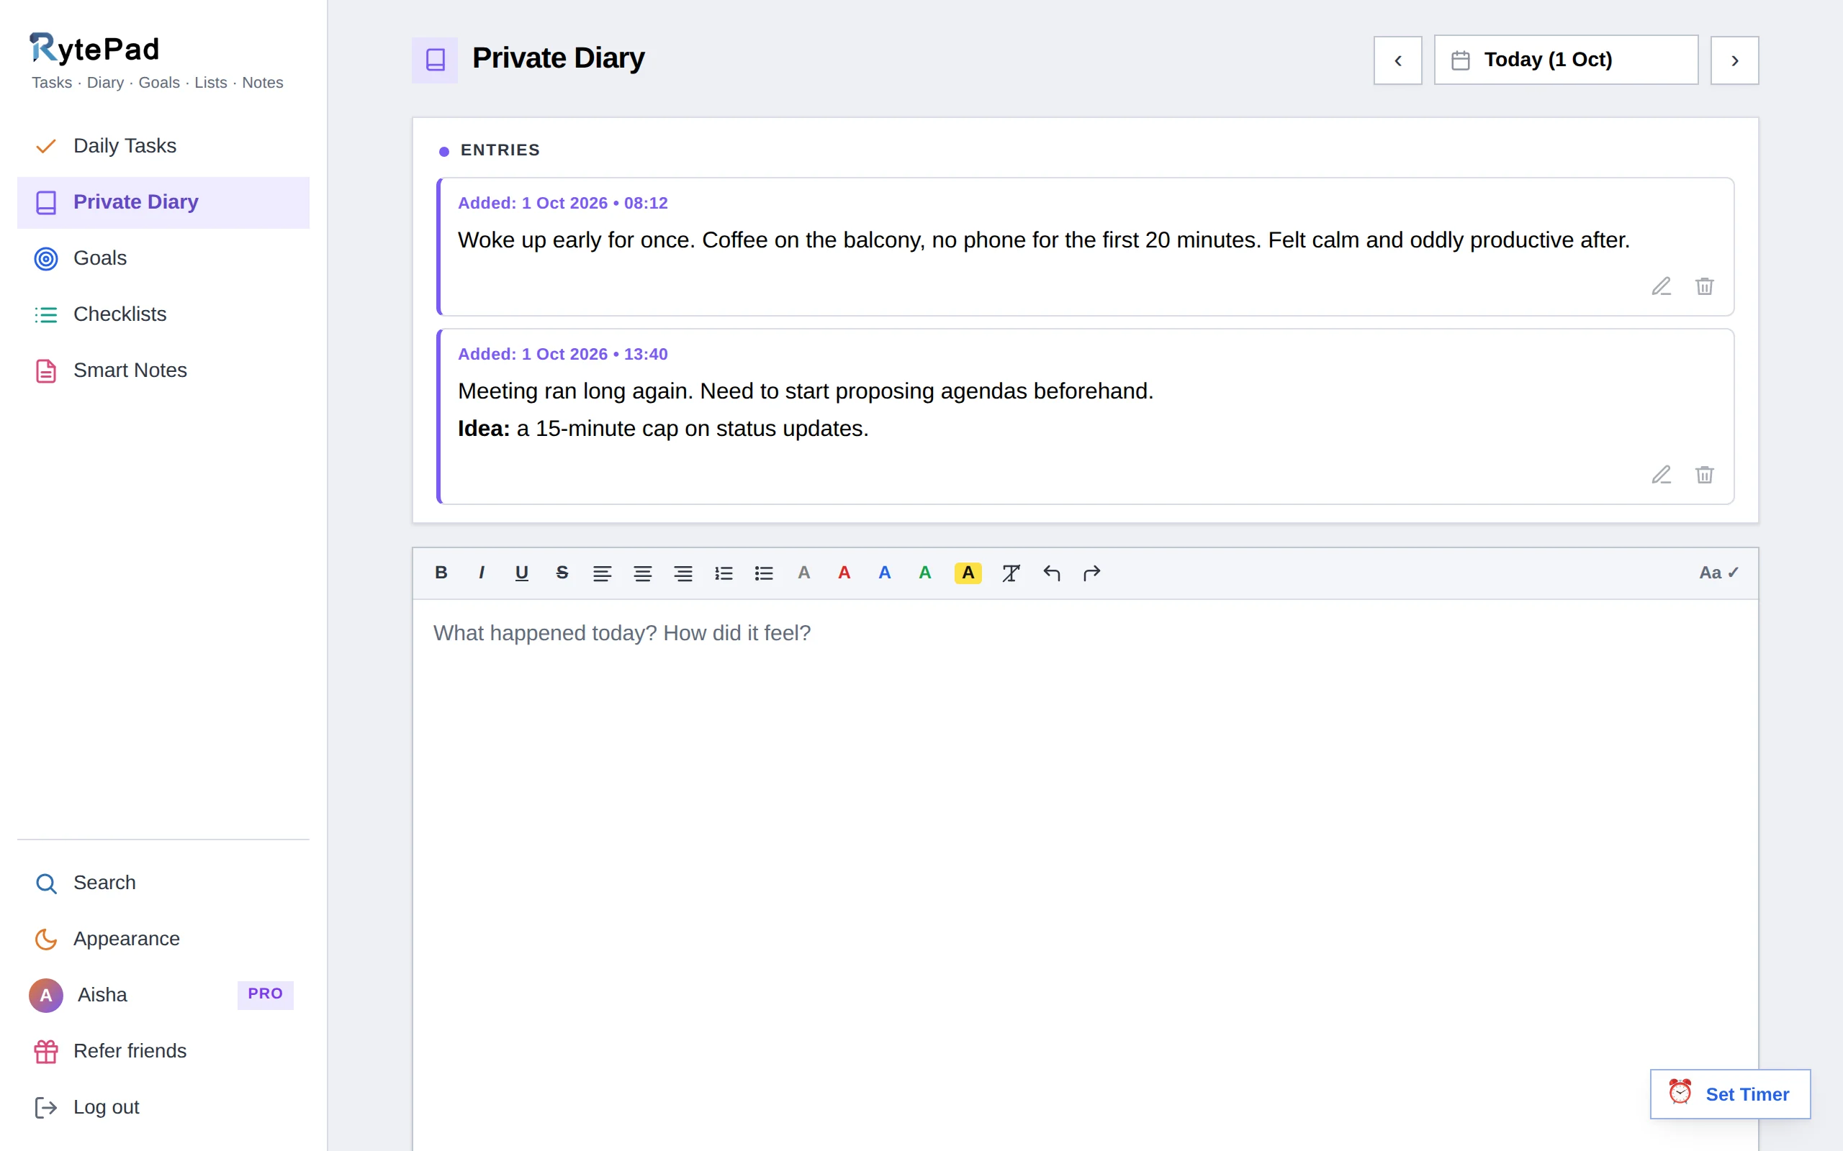Insert a bulleted list

[x=764, y=573]
